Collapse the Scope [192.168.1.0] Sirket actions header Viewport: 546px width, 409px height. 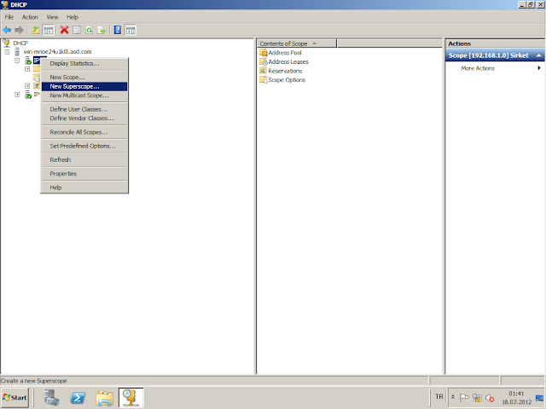tap(538, 55)
